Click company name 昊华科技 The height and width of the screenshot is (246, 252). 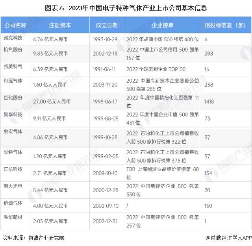pos(13,115)
